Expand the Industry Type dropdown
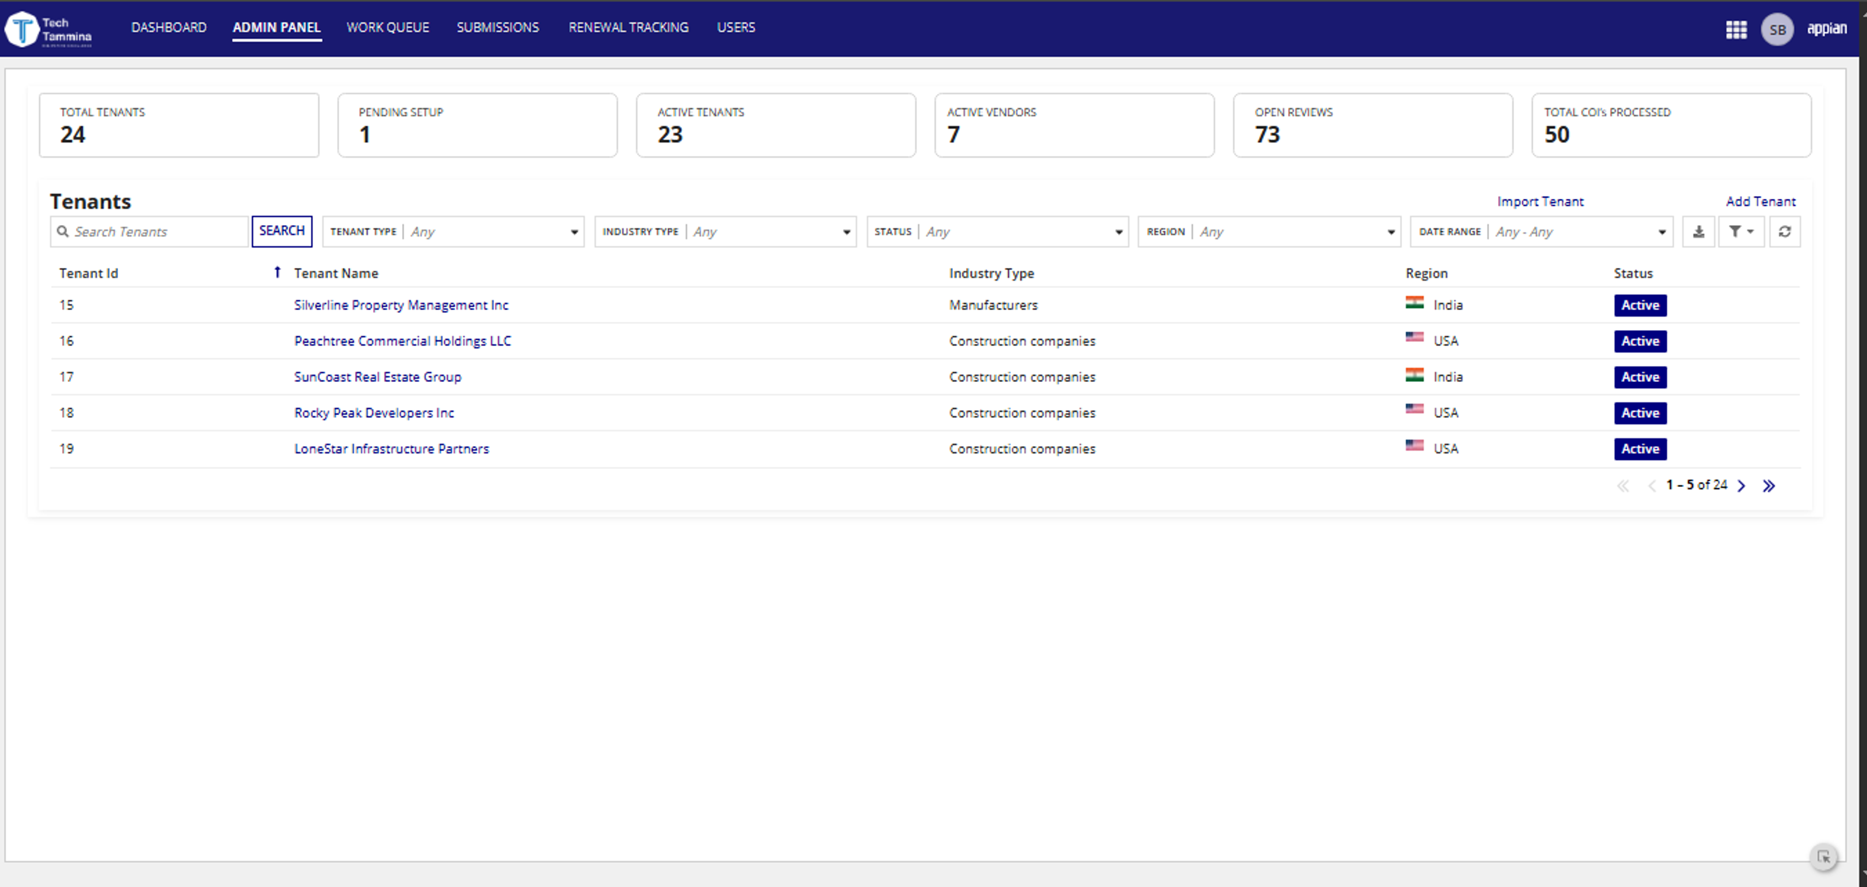This screenshot has height=887, width=1867. coord(725,231)
